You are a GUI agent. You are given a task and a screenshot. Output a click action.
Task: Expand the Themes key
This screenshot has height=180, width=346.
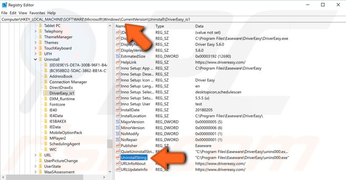coord(35,42)
